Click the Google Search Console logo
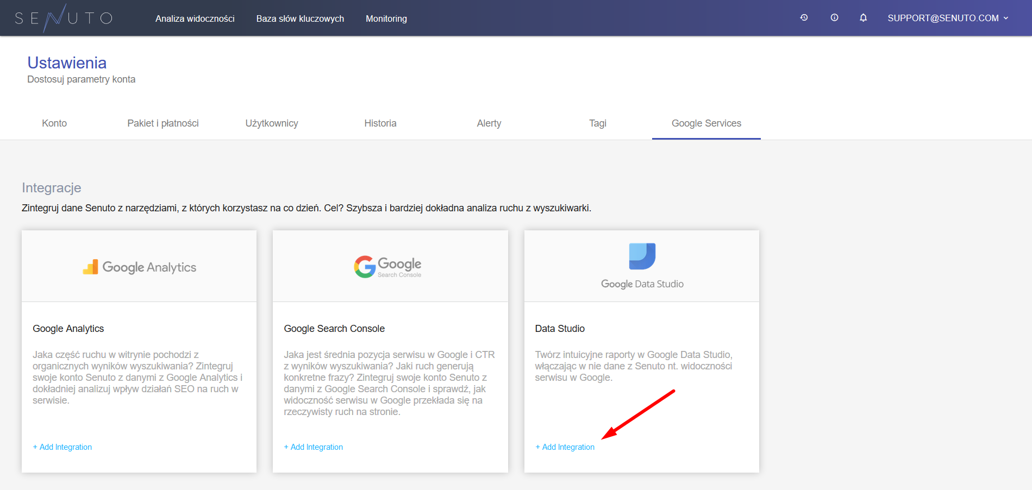Image resolution: width=1032 pixels, height=490 pixels. pos(388,267)
